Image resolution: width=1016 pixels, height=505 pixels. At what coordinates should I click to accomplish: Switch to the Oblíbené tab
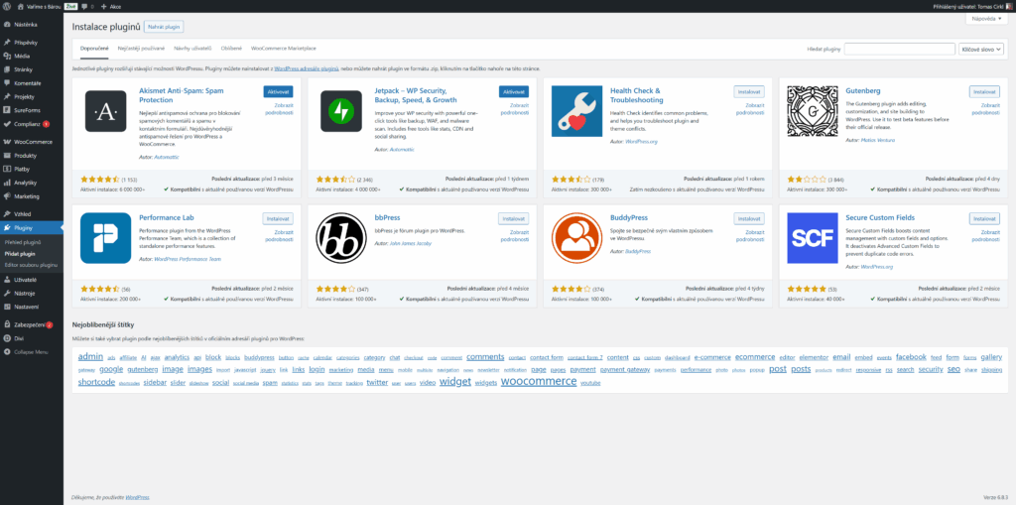point(231,48)
